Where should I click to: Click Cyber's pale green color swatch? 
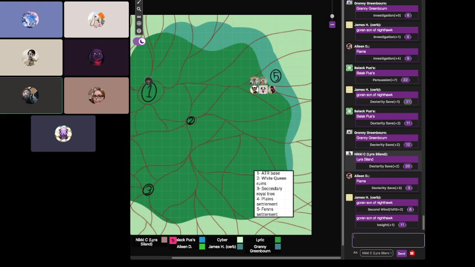pyautogui.click(x=240, y=240)
